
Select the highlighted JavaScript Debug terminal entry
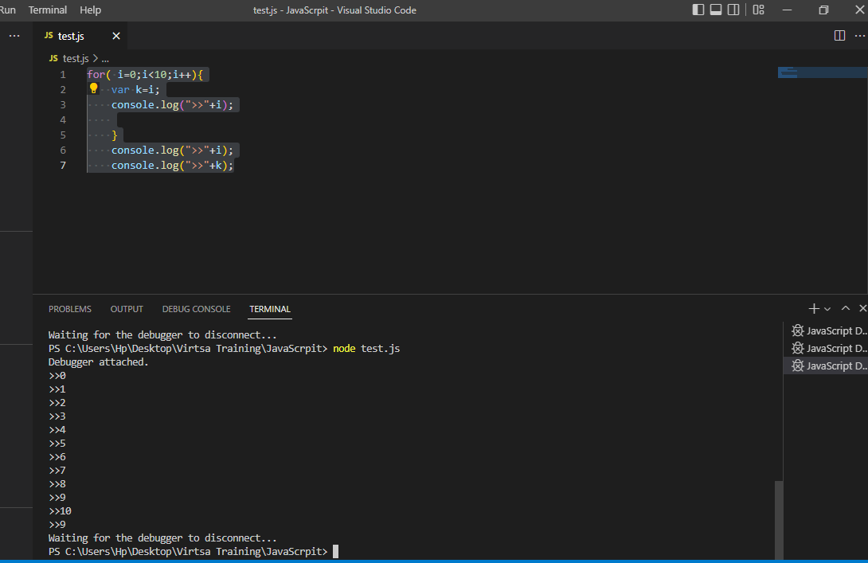[x=828, y=365]
